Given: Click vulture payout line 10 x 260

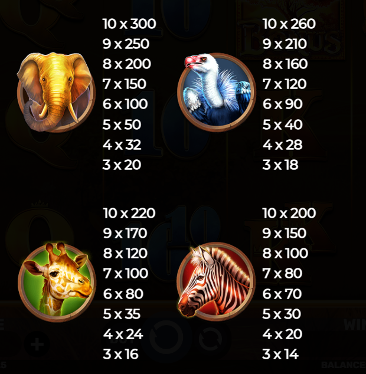Looking at the screenshot, I should tap(289, 24).
